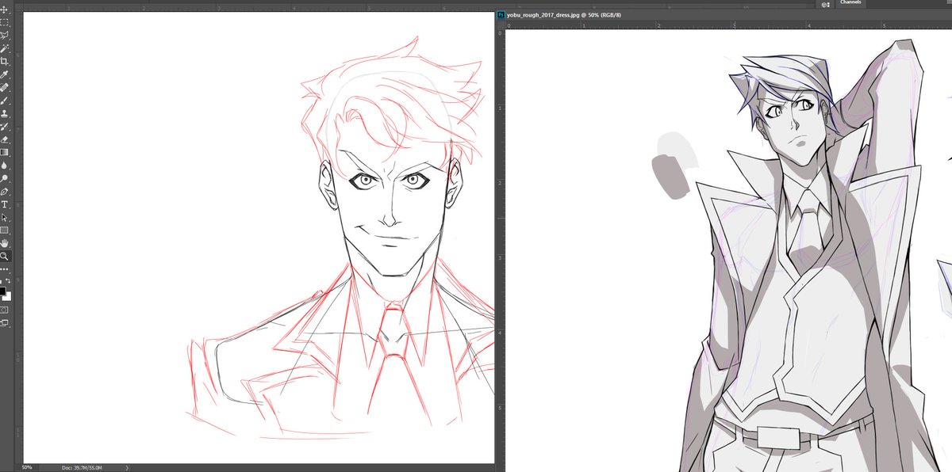Image resolution: width=952 pixels, height=472 pixels.
Task: Activate the Hand tool
Action: click(x=6, y=244)
